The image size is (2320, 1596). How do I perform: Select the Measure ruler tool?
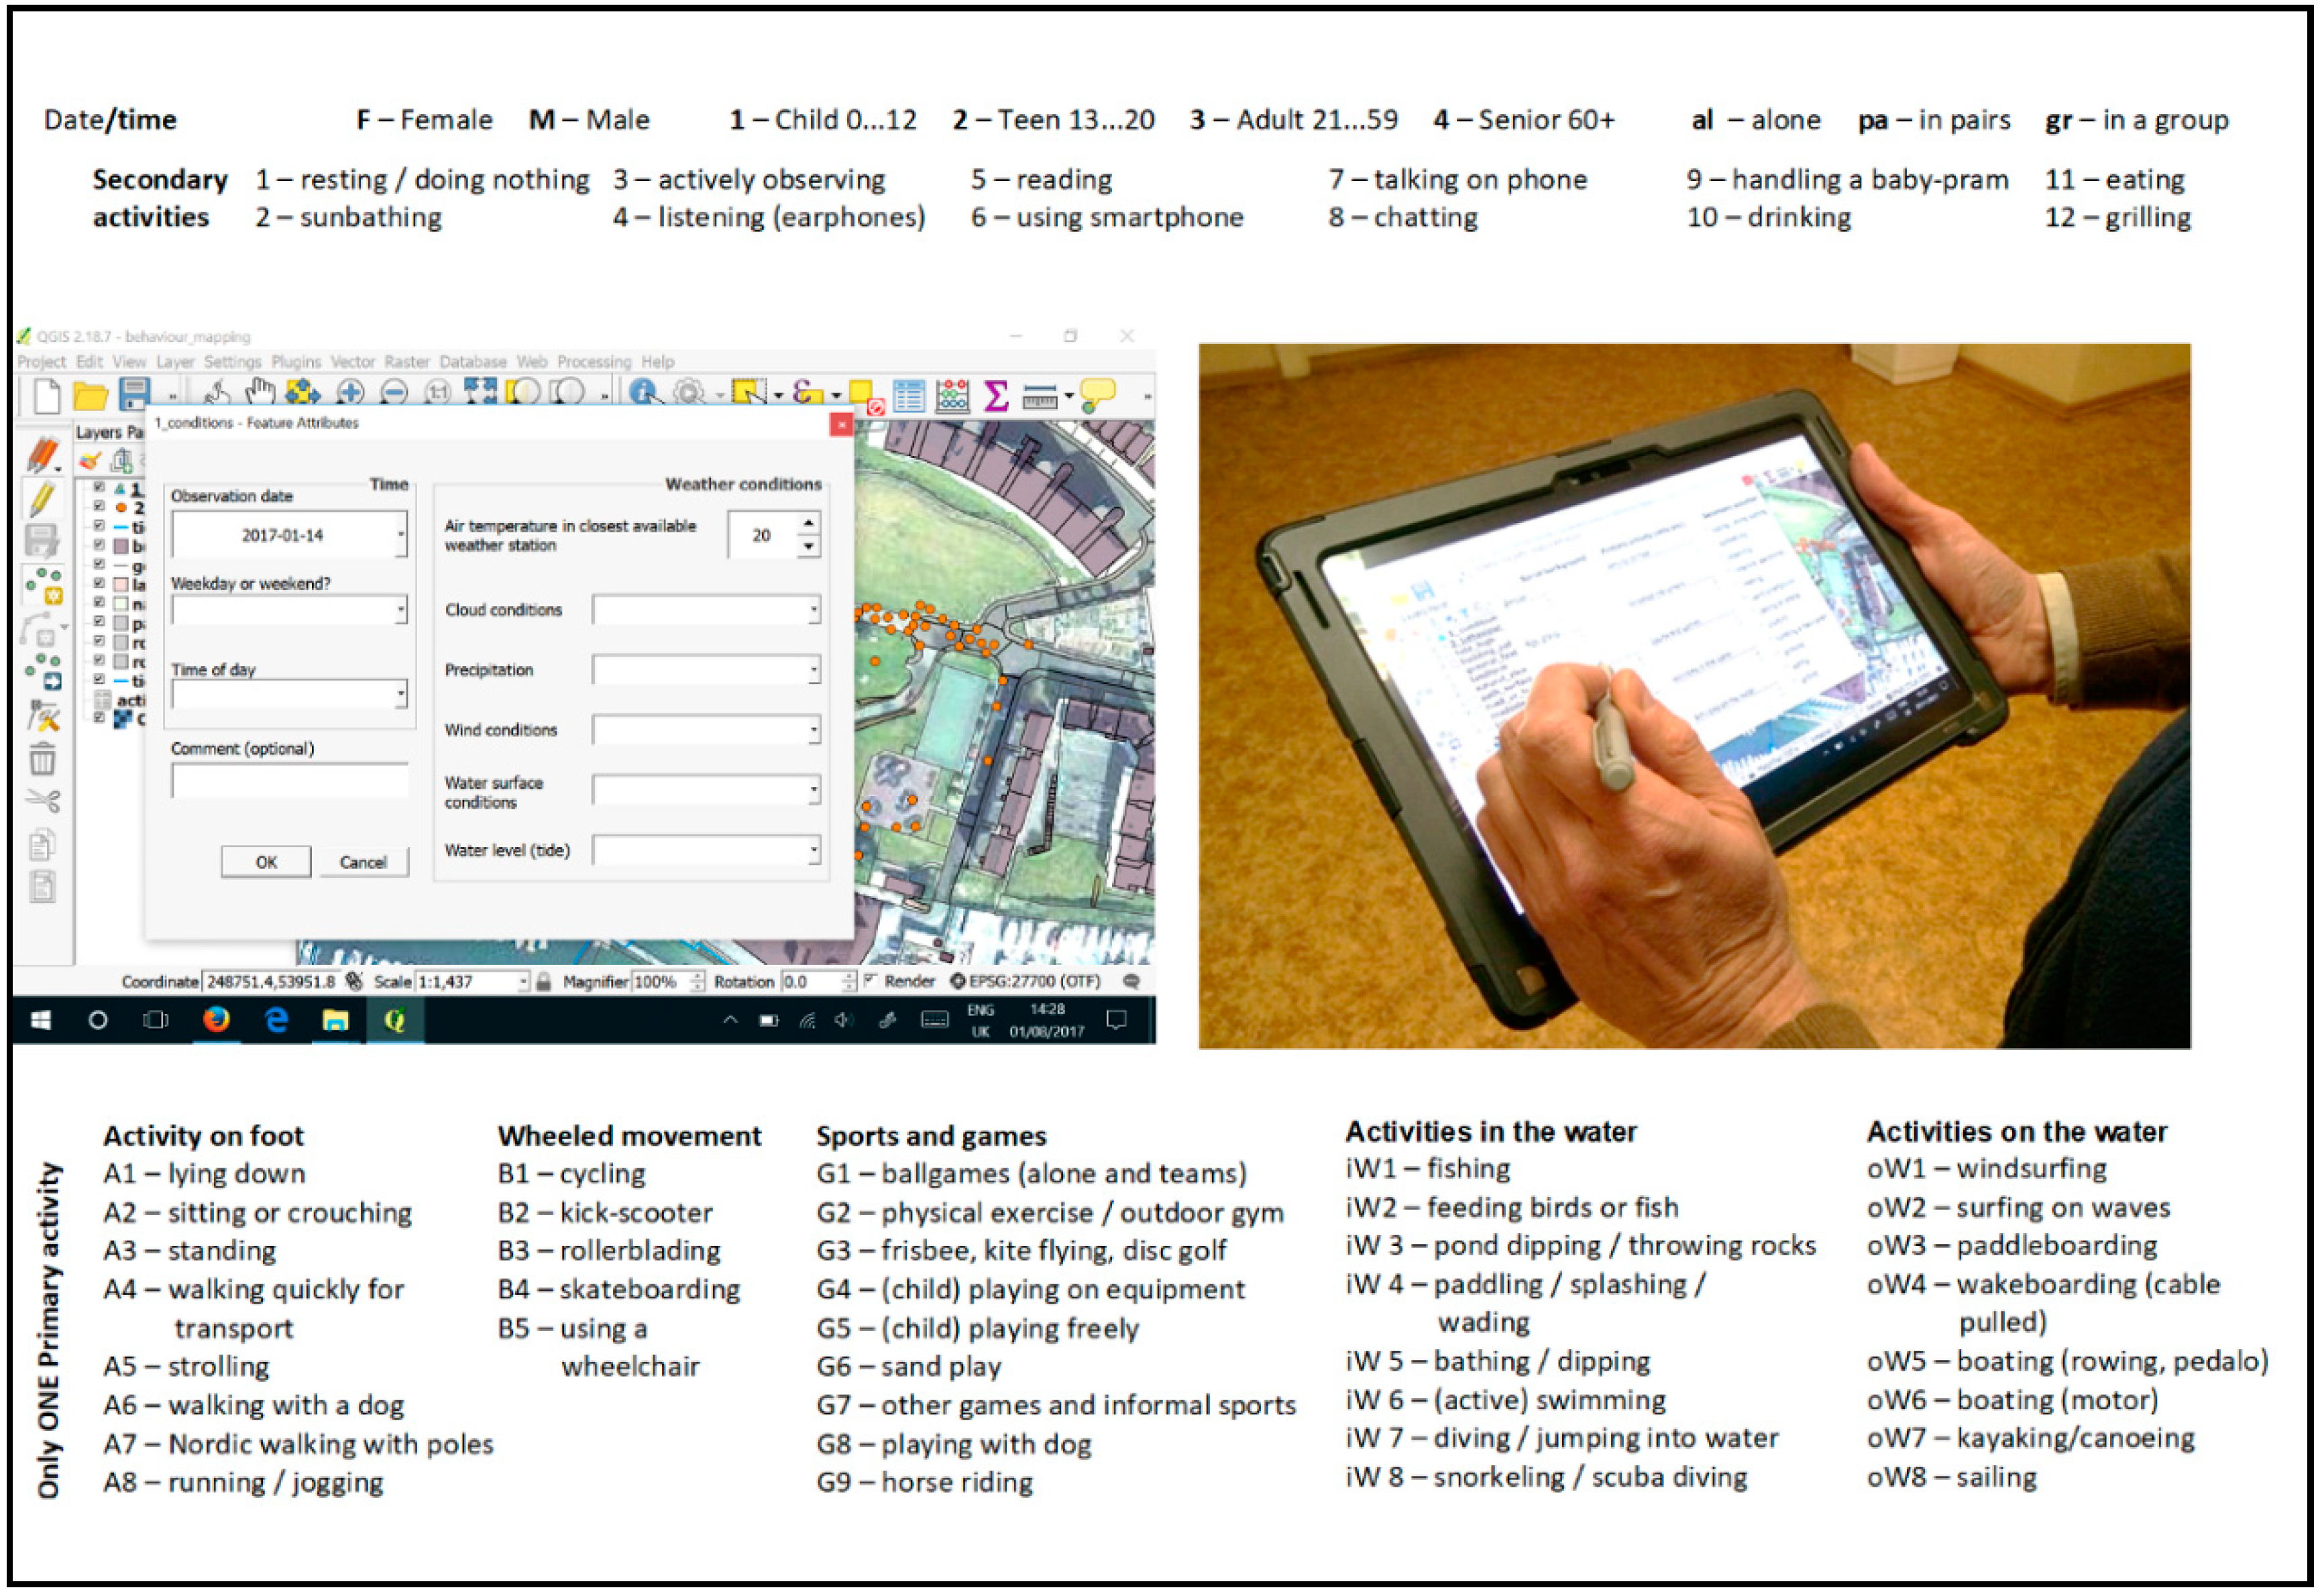point(1040,397)
